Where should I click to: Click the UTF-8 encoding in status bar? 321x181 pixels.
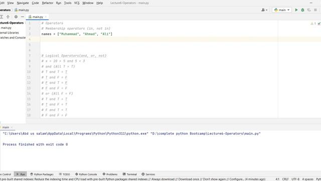(295, 179)
